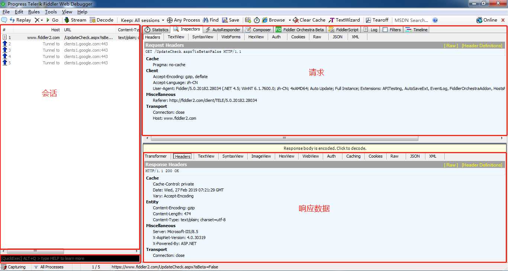The width and height of the screenshot is (508, 271).
Task: Replay the selected session
Action: 20,20
